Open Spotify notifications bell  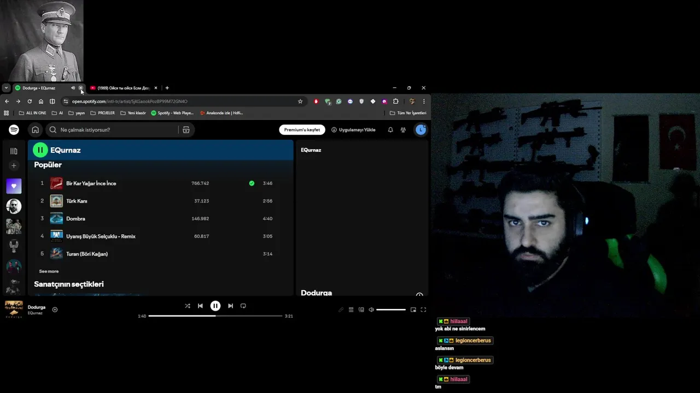[390, 130]
